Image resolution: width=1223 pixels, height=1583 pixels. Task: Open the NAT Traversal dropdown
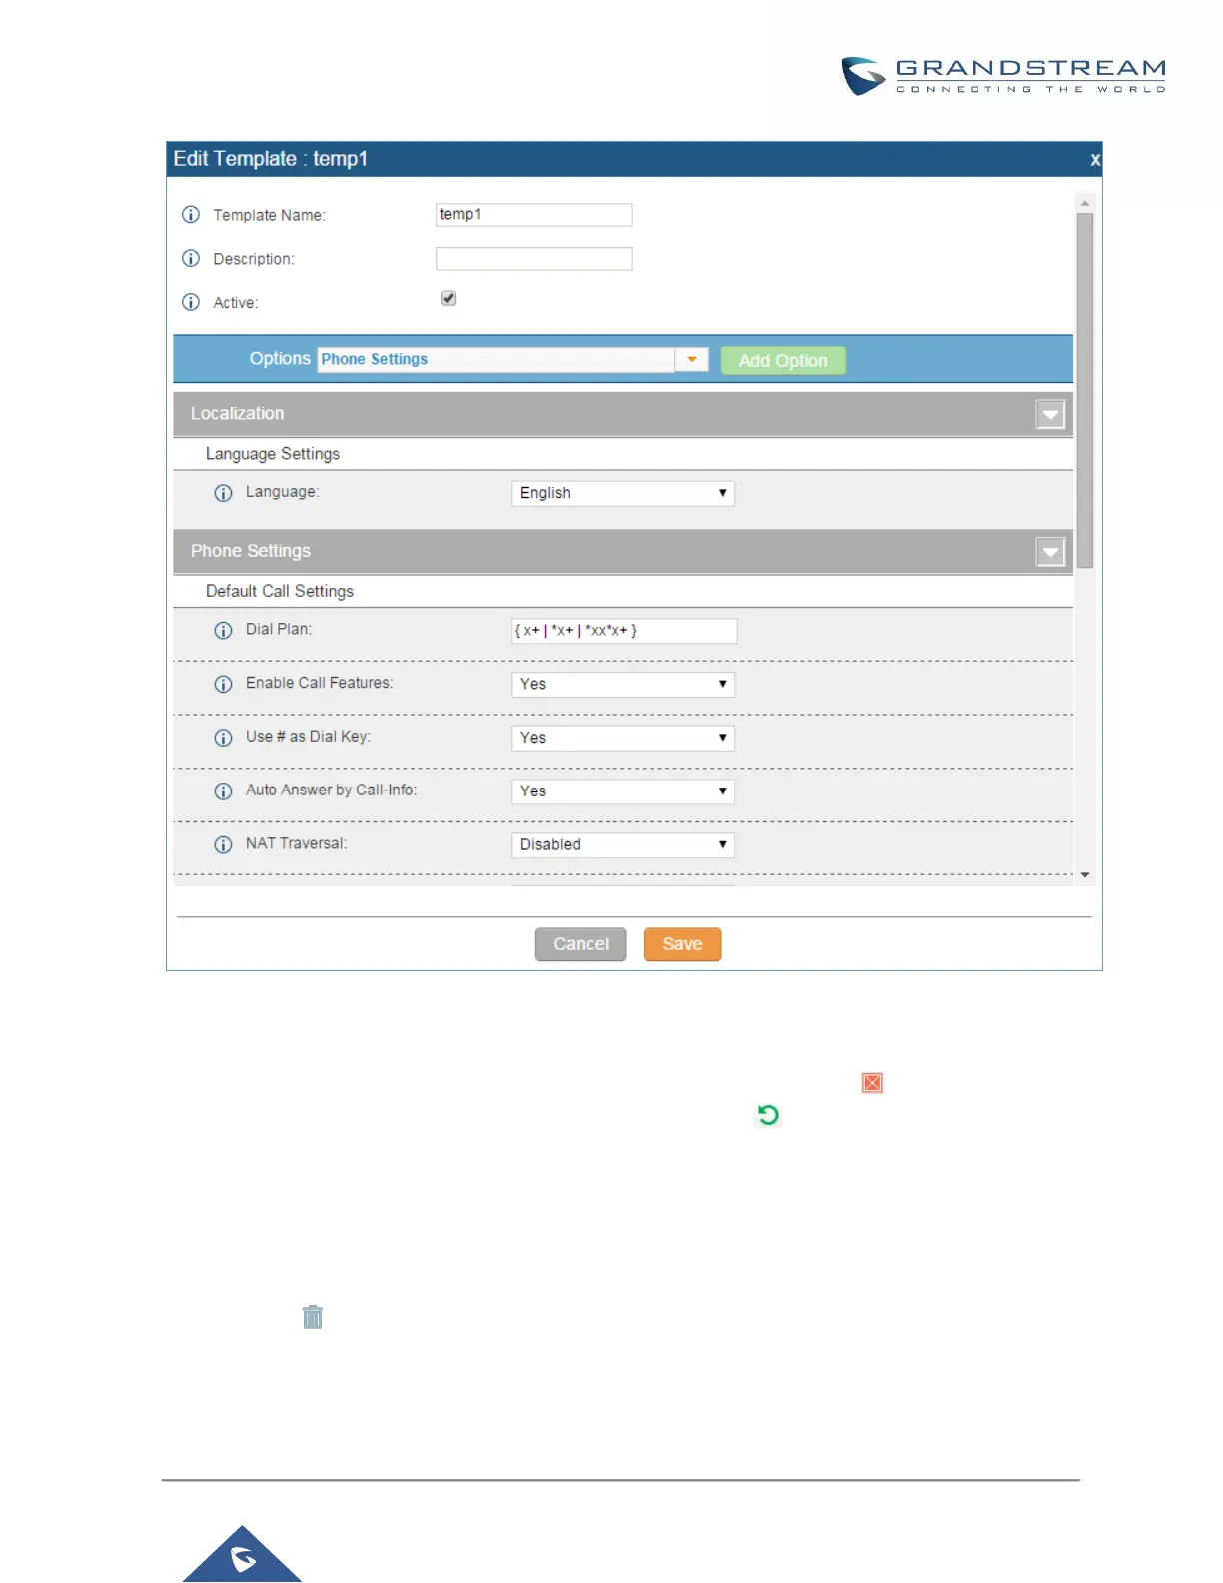pyautogui.click(x=622, y=845)
